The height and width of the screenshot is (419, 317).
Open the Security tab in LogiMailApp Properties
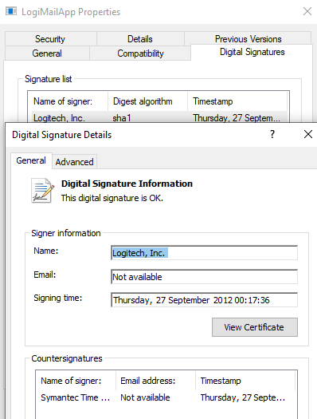50,39
